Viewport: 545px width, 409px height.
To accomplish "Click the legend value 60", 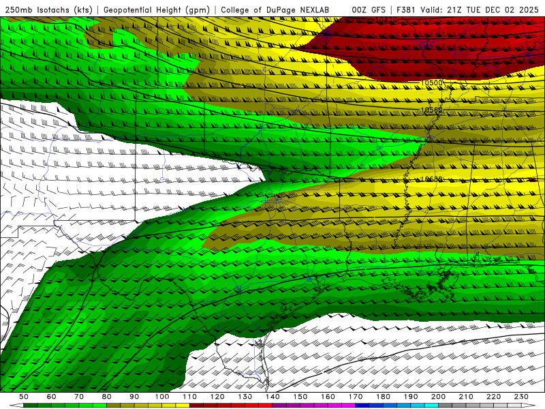I will (x=51, y=397).
